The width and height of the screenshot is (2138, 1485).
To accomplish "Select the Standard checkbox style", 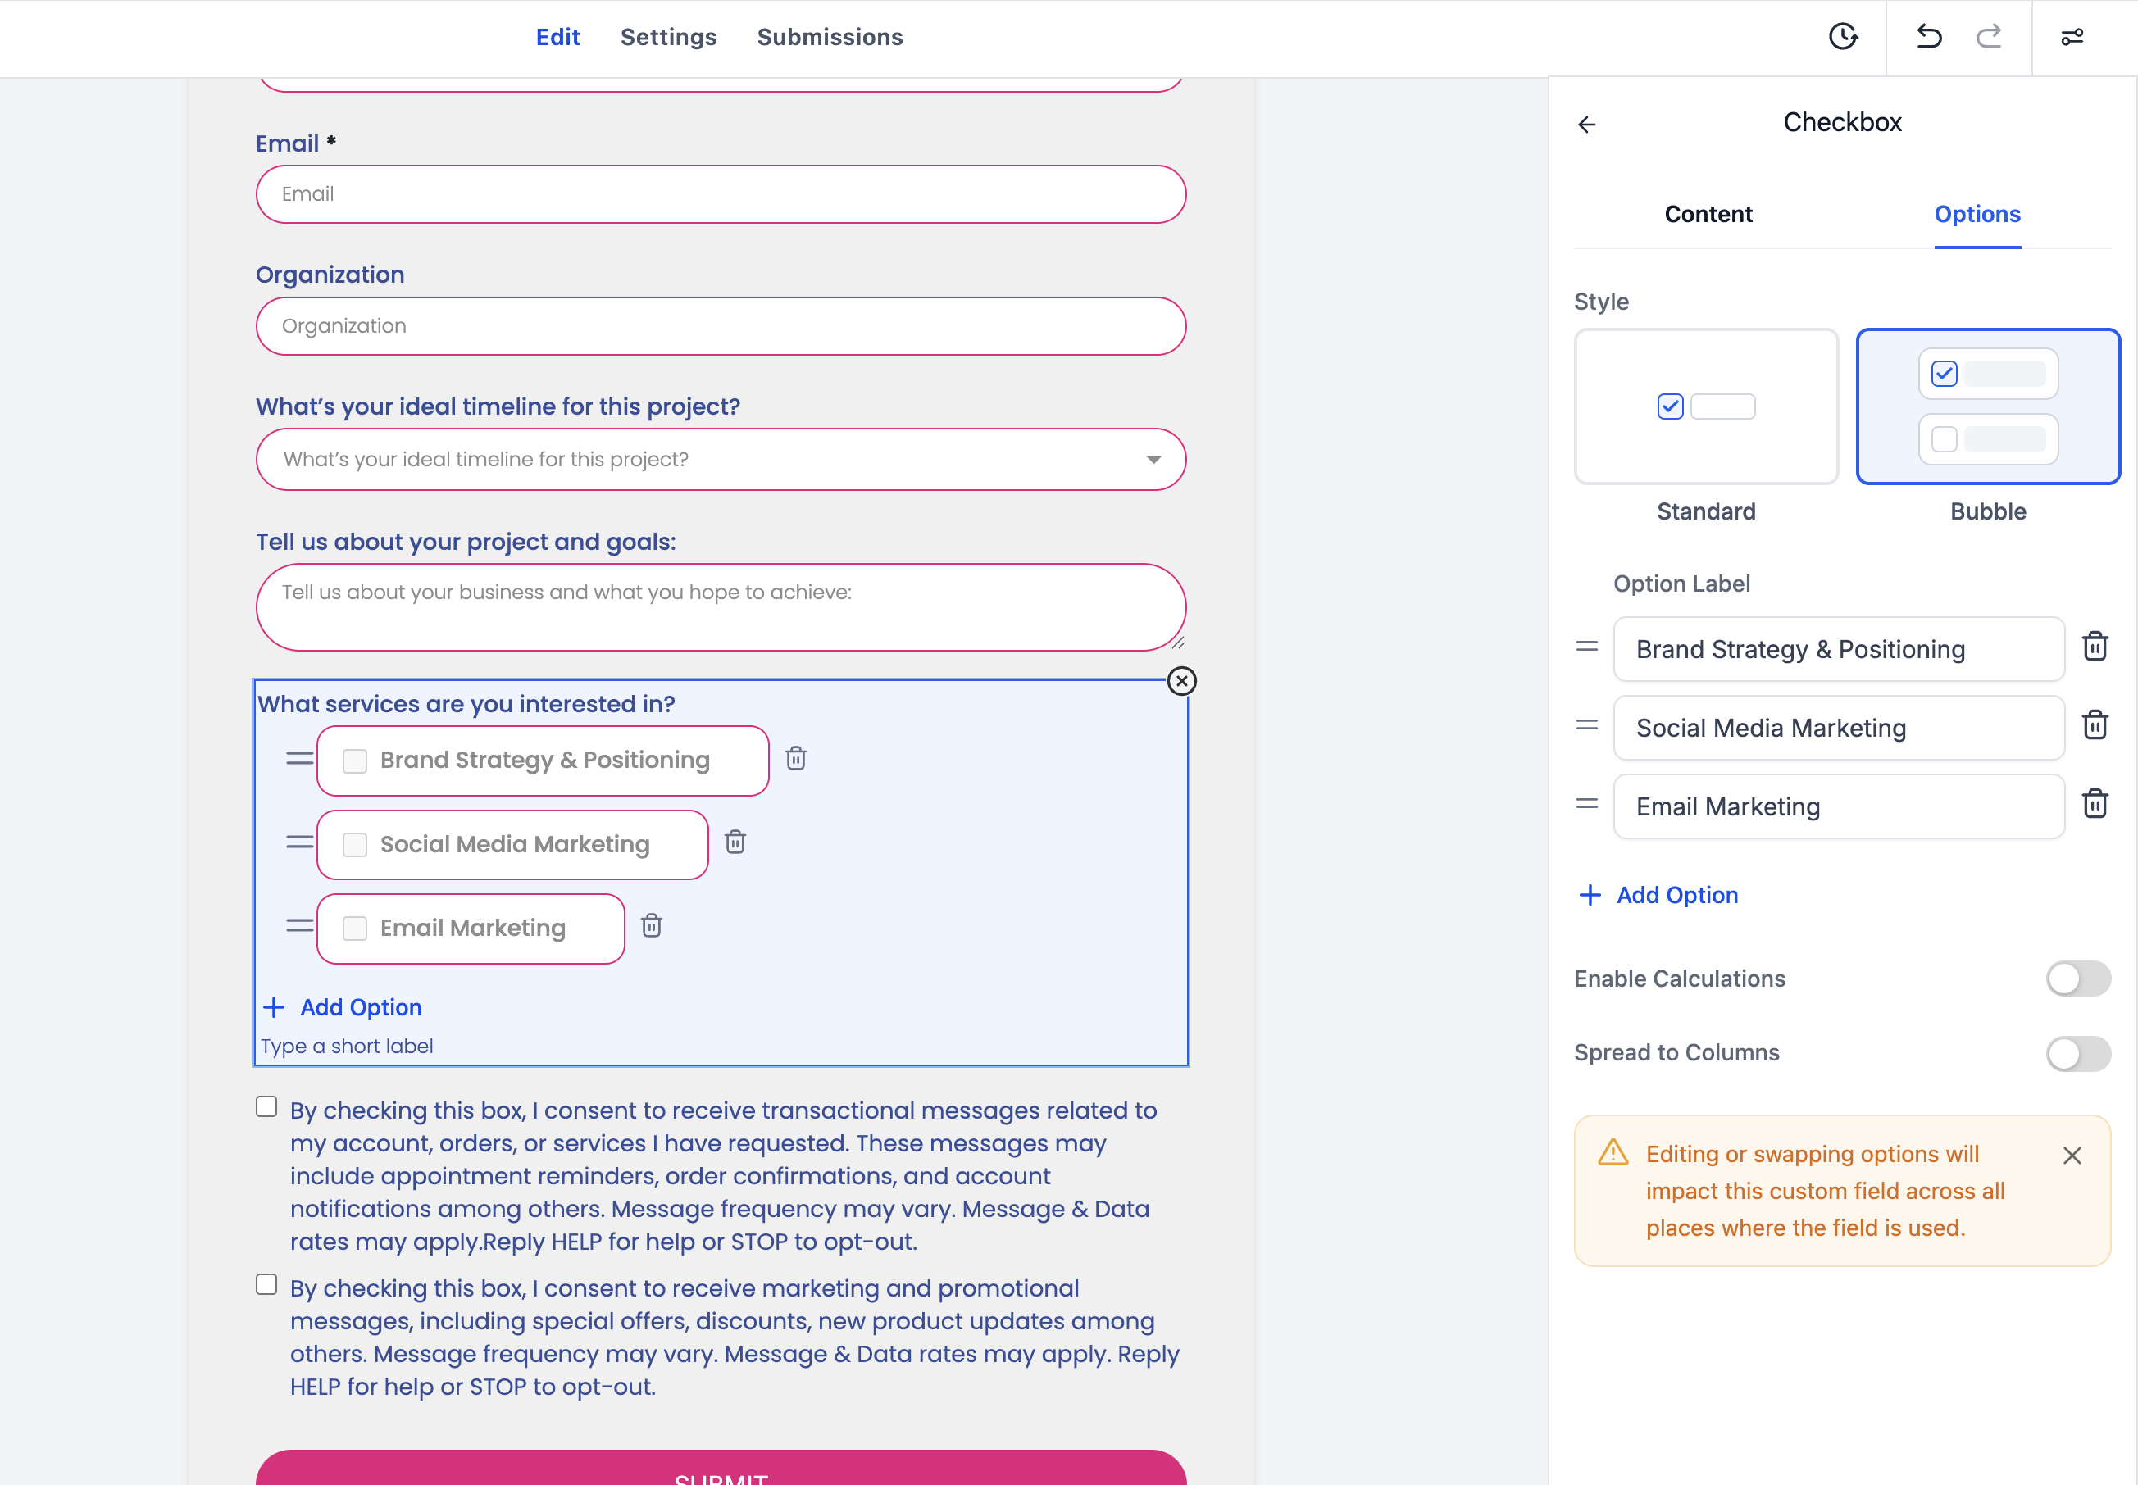I will click(1706, 406).
